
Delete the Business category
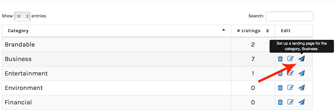coord(280,59)
